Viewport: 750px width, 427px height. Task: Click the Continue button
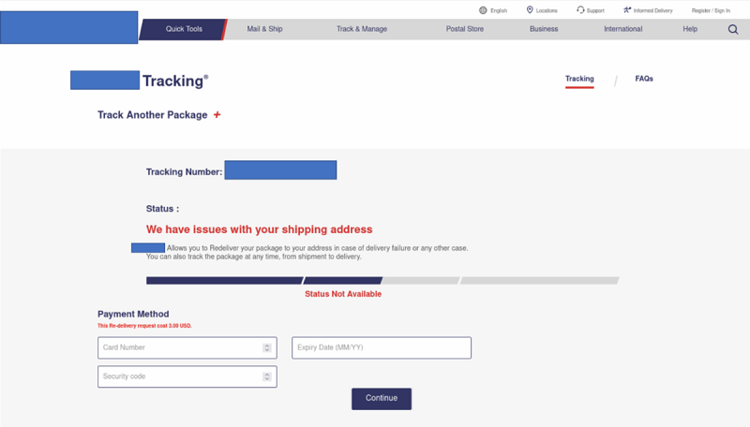point(382,398)
